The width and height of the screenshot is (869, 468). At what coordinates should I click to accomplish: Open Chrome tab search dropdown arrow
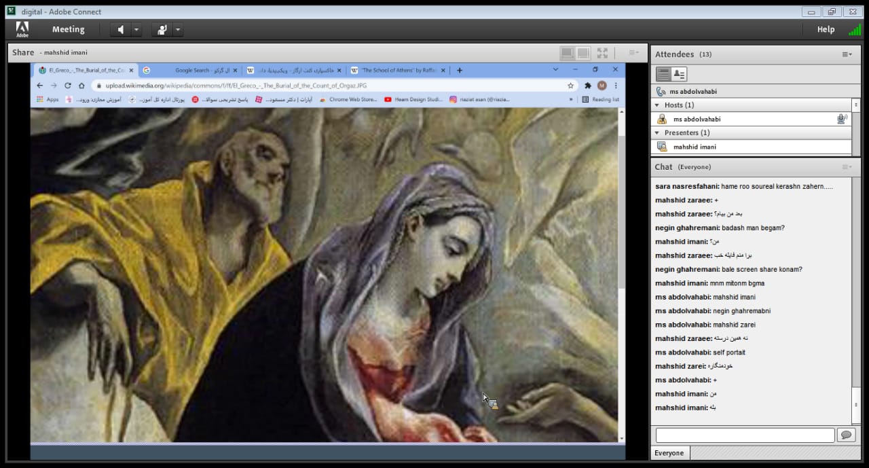555,69
